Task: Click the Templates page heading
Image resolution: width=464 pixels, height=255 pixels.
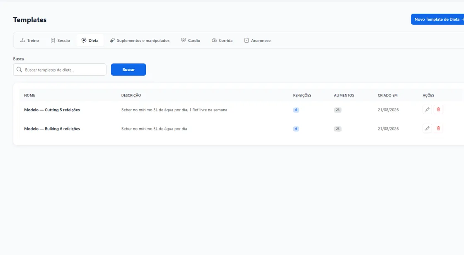Action: tap(30, 20)
